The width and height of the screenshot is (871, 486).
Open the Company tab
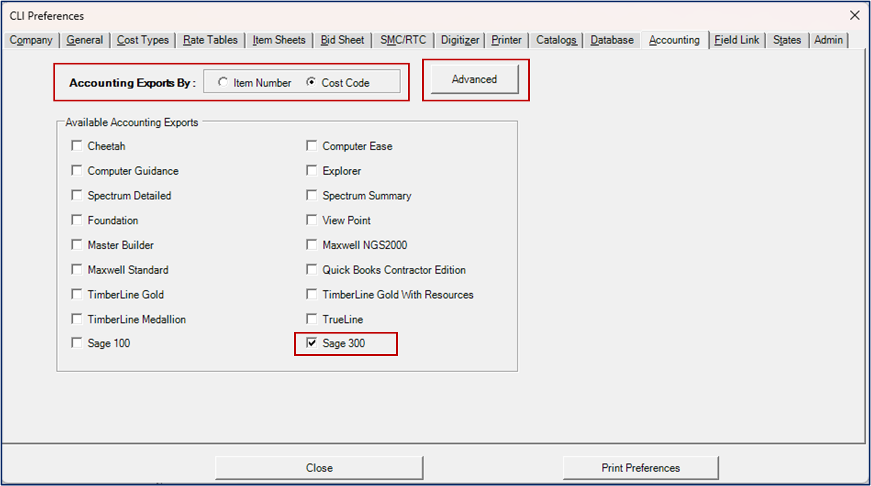point(31,40)
